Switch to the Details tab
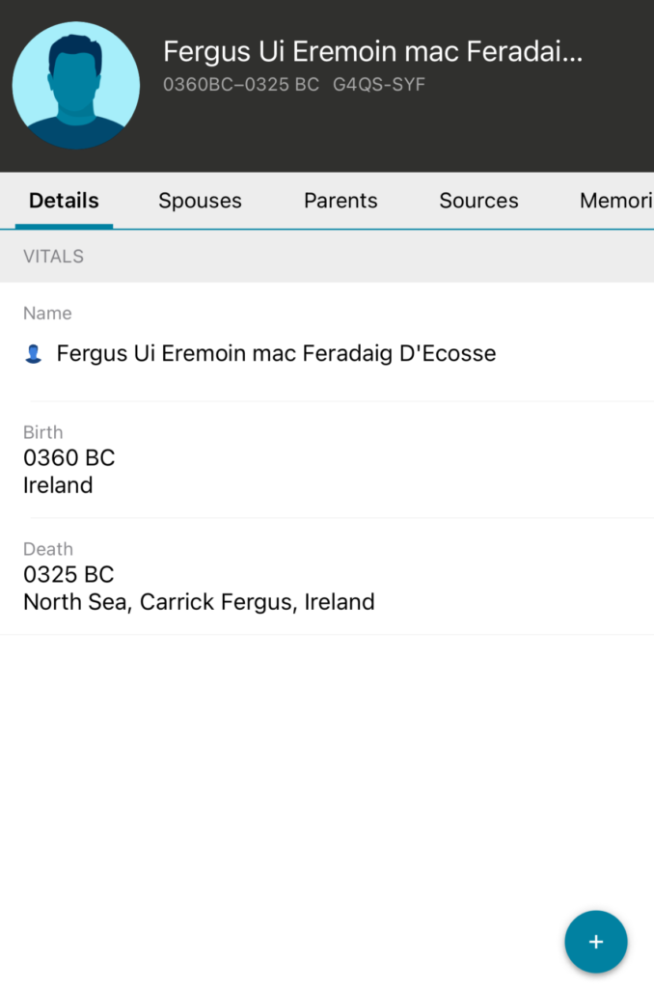The height and width of the screenshot is (988, 654). point(64,201)
